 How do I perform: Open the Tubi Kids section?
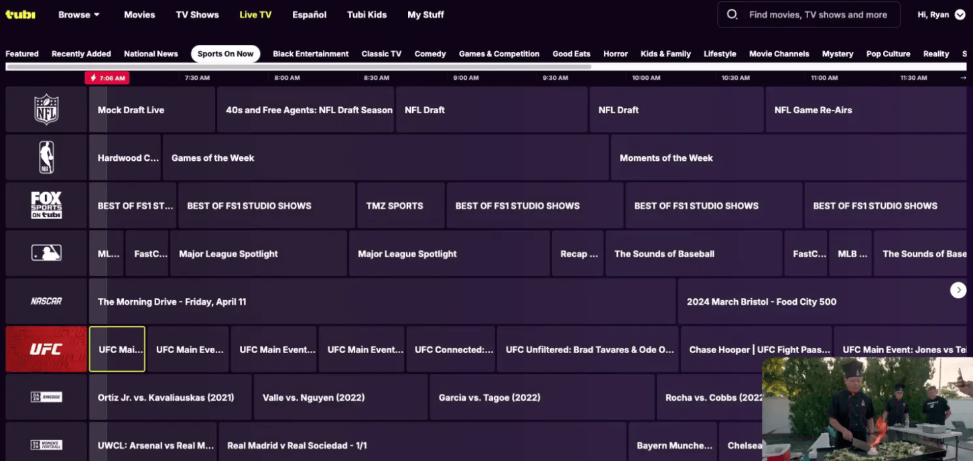367,15
